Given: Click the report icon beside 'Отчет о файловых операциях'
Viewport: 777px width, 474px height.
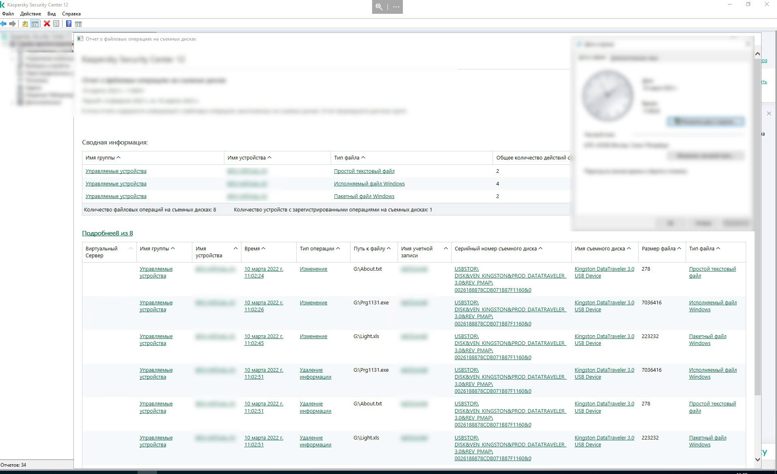Looking at the screenshot, I should (x=80, y=39).
